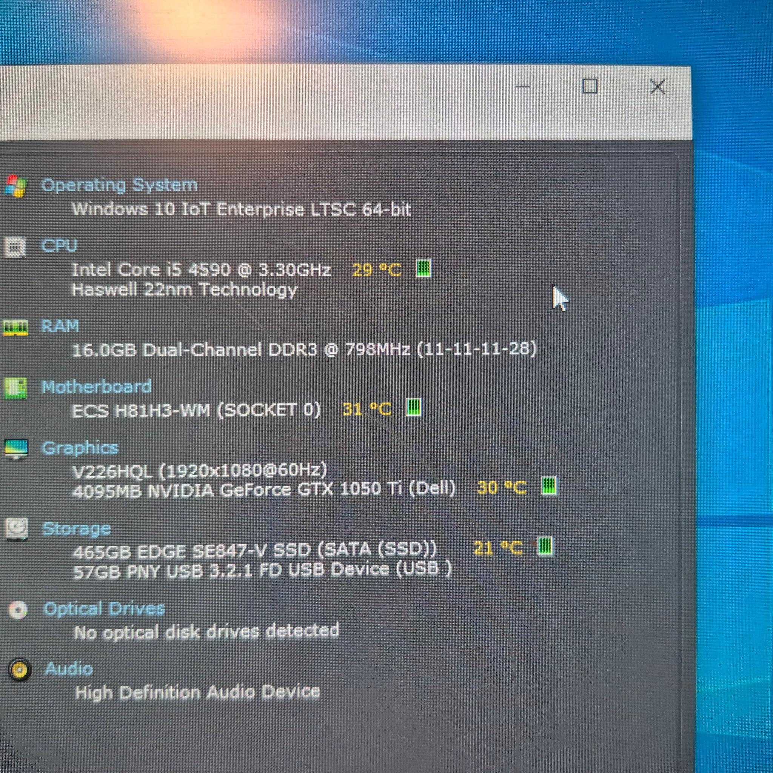Viewport: 773px width, 773px height.
Task: Open the Audio section link
Action: tap(68, 669)
